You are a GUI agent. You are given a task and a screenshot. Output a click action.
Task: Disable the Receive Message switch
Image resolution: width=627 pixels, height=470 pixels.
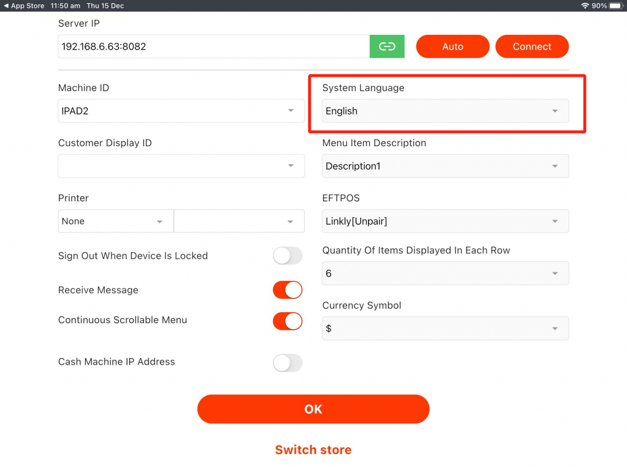[x=287, y=290]
